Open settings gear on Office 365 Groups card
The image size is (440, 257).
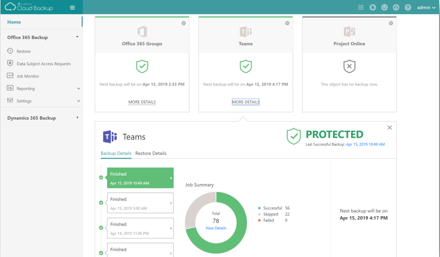click(184, 23)
